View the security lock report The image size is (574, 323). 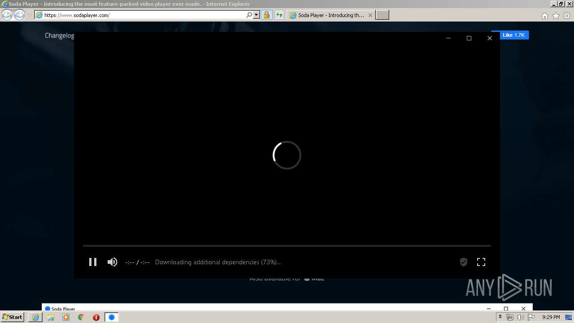point(266,15)
